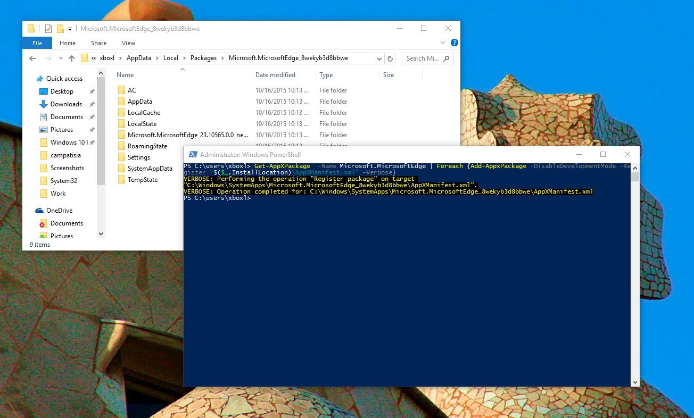Image resolution: width=694 pixels, height=418 pixels.
Task: Click the AppData breadcrumb segment
Action: (138, 58)
